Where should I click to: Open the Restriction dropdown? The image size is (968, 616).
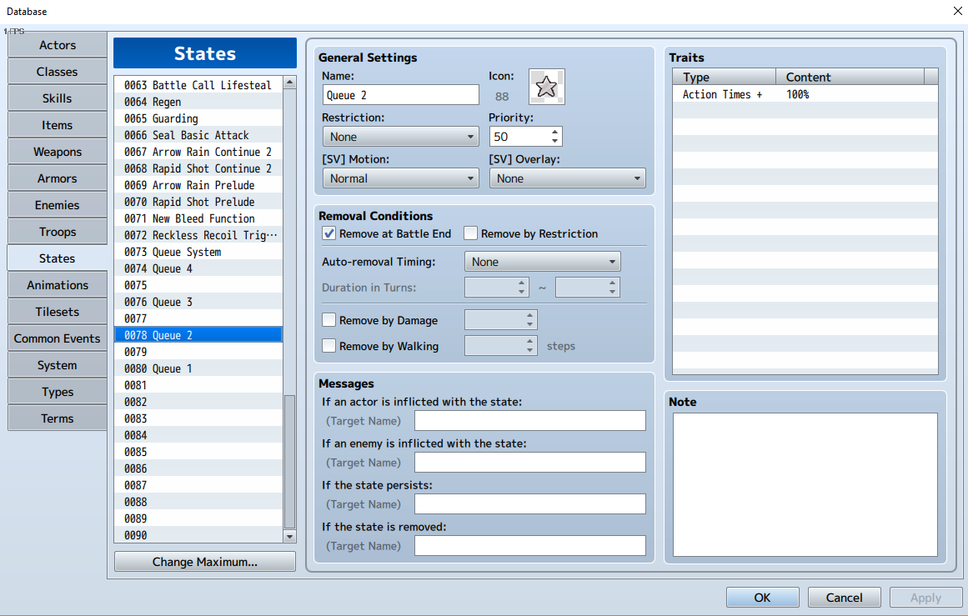pos(401,137)
